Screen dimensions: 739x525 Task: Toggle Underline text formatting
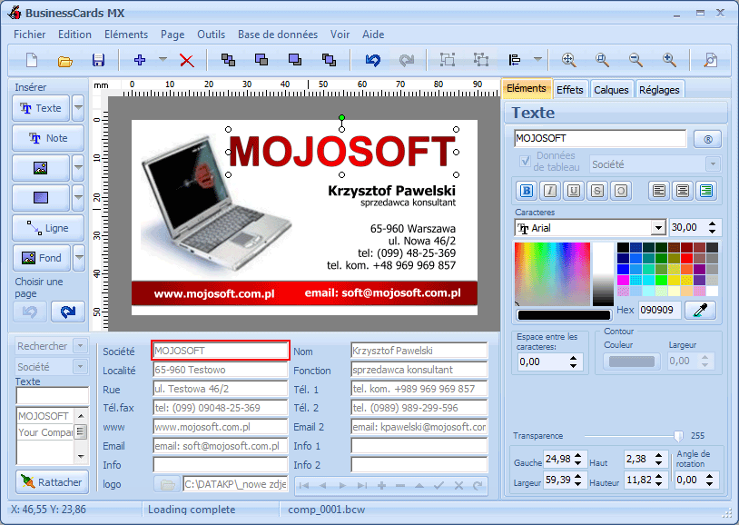point(574,191)
